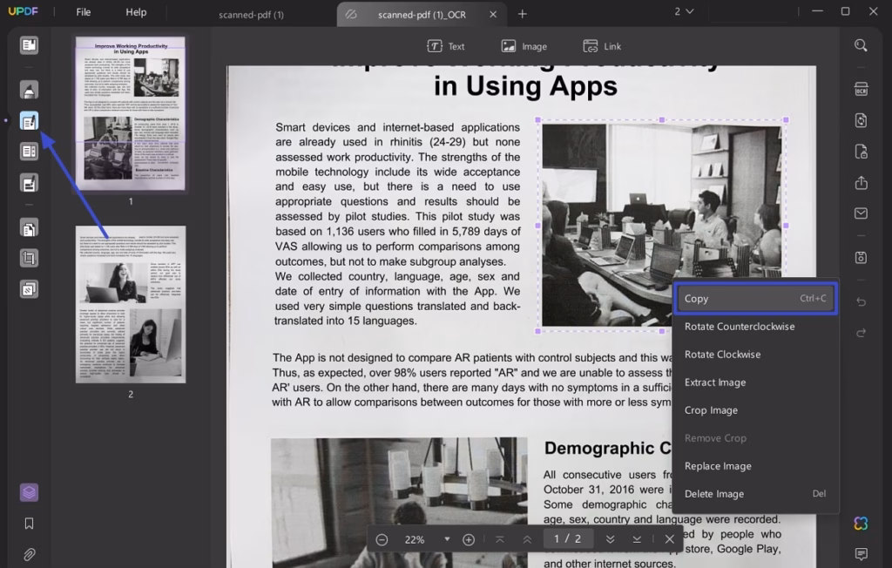The width and height of the screenshot is (892, 568).
Task: Open the OCR tool in right sidebar
Action: pos(861,89)
